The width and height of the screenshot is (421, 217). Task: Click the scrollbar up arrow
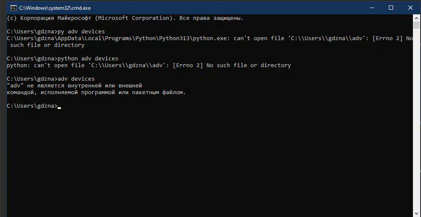416,18
